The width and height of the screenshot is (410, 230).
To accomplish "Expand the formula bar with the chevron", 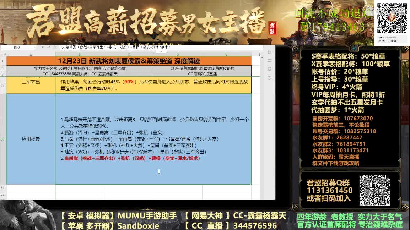I will tap(161, 51).
